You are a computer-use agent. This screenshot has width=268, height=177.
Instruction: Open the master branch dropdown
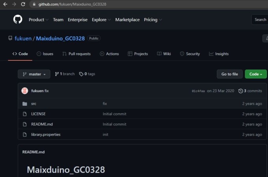(34, 74)
